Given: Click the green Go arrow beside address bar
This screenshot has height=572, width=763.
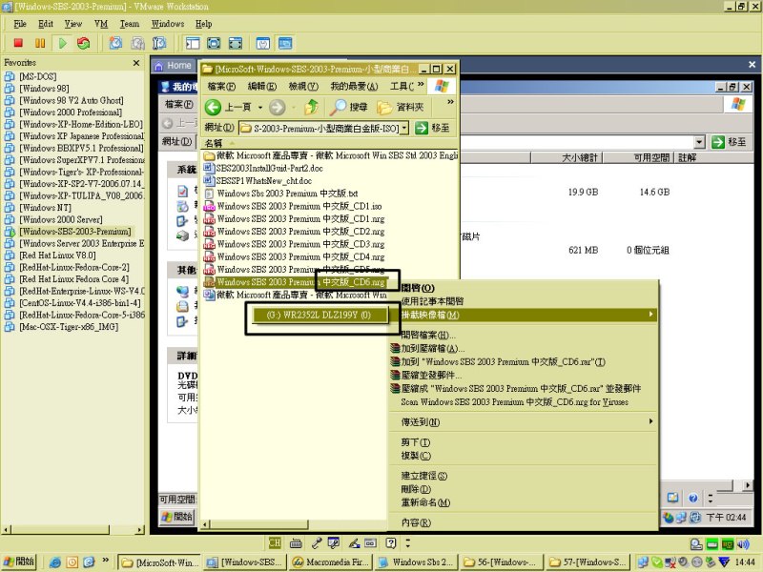Looking at the screenshot, I should click(422, 128).
